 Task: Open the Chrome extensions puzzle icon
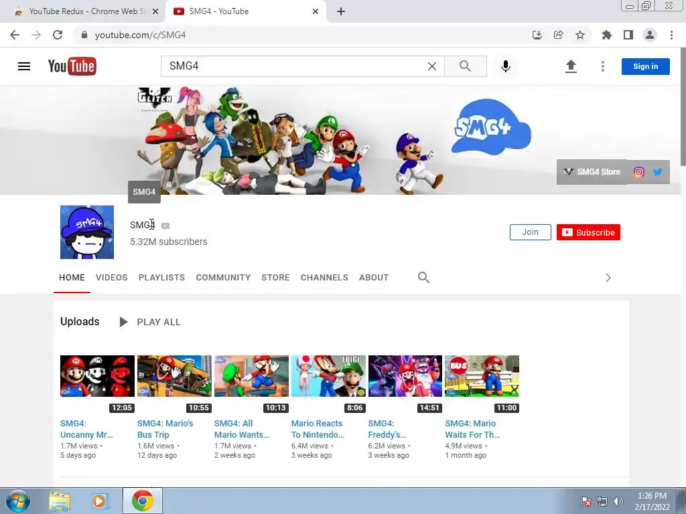606,35
